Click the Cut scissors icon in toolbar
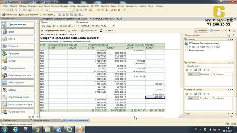 point(16,10)
